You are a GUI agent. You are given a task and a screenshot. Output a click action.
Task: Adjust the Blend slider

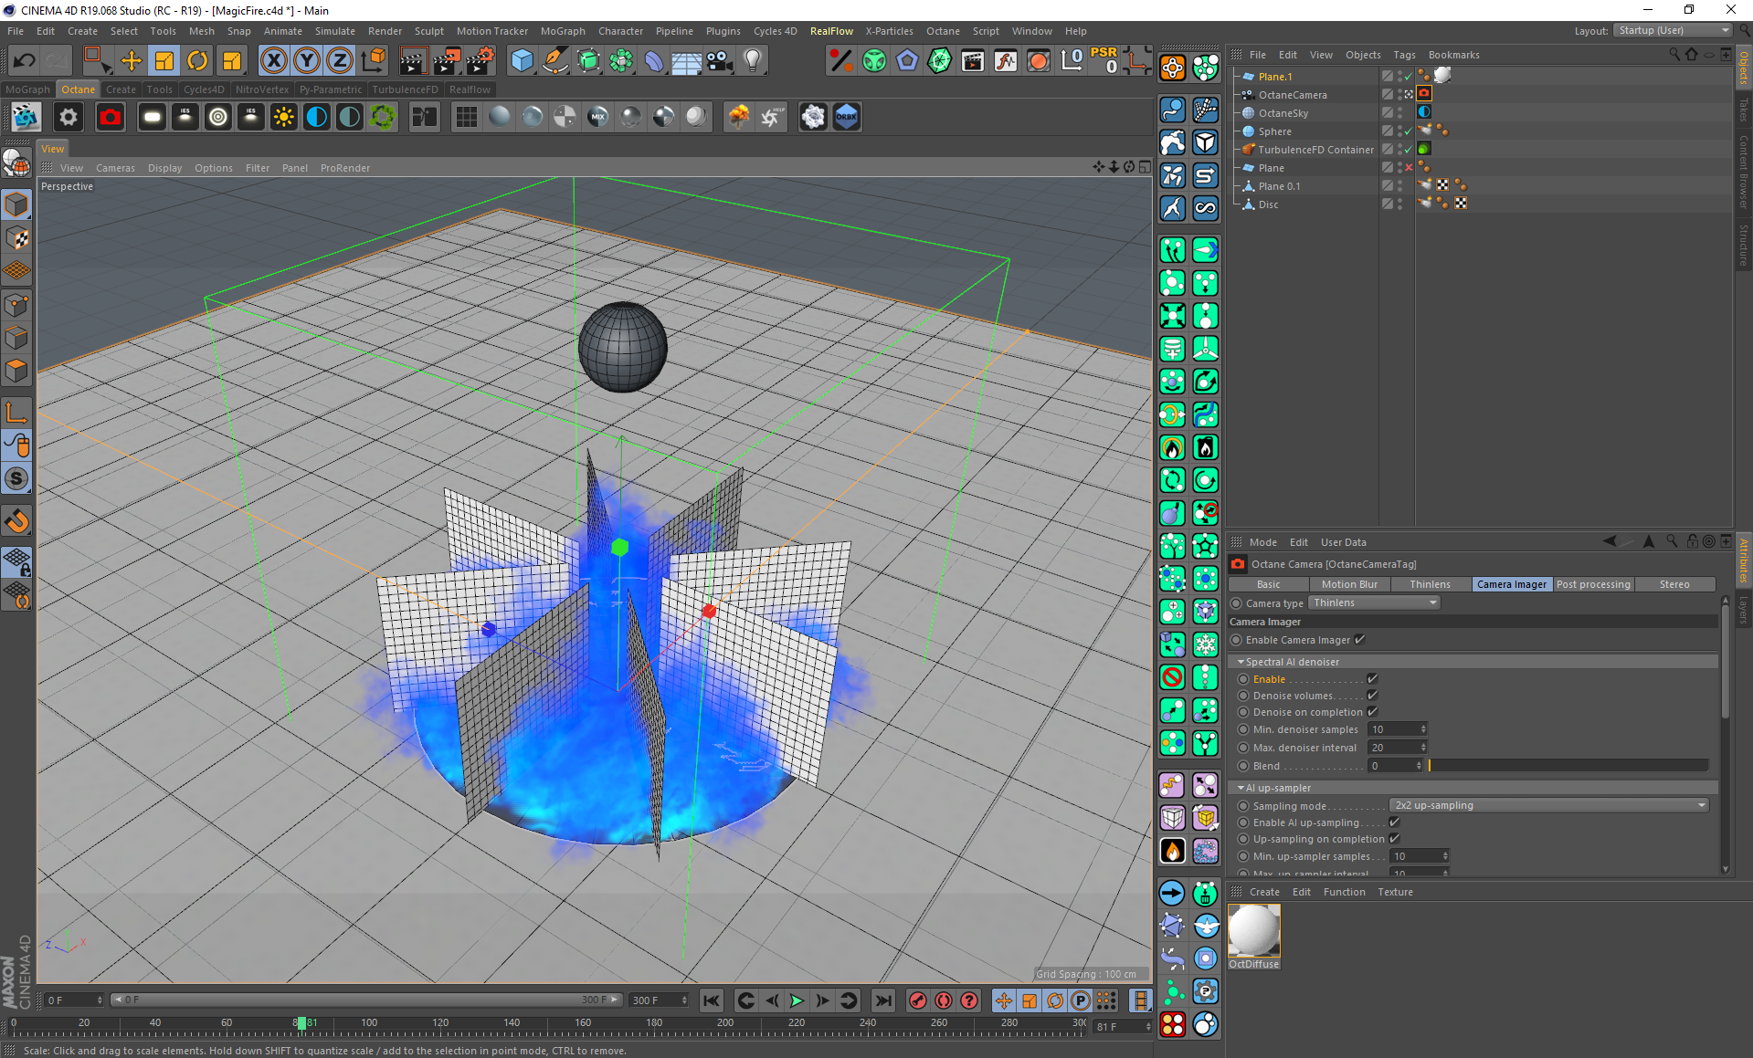(x=1568, y=765)
